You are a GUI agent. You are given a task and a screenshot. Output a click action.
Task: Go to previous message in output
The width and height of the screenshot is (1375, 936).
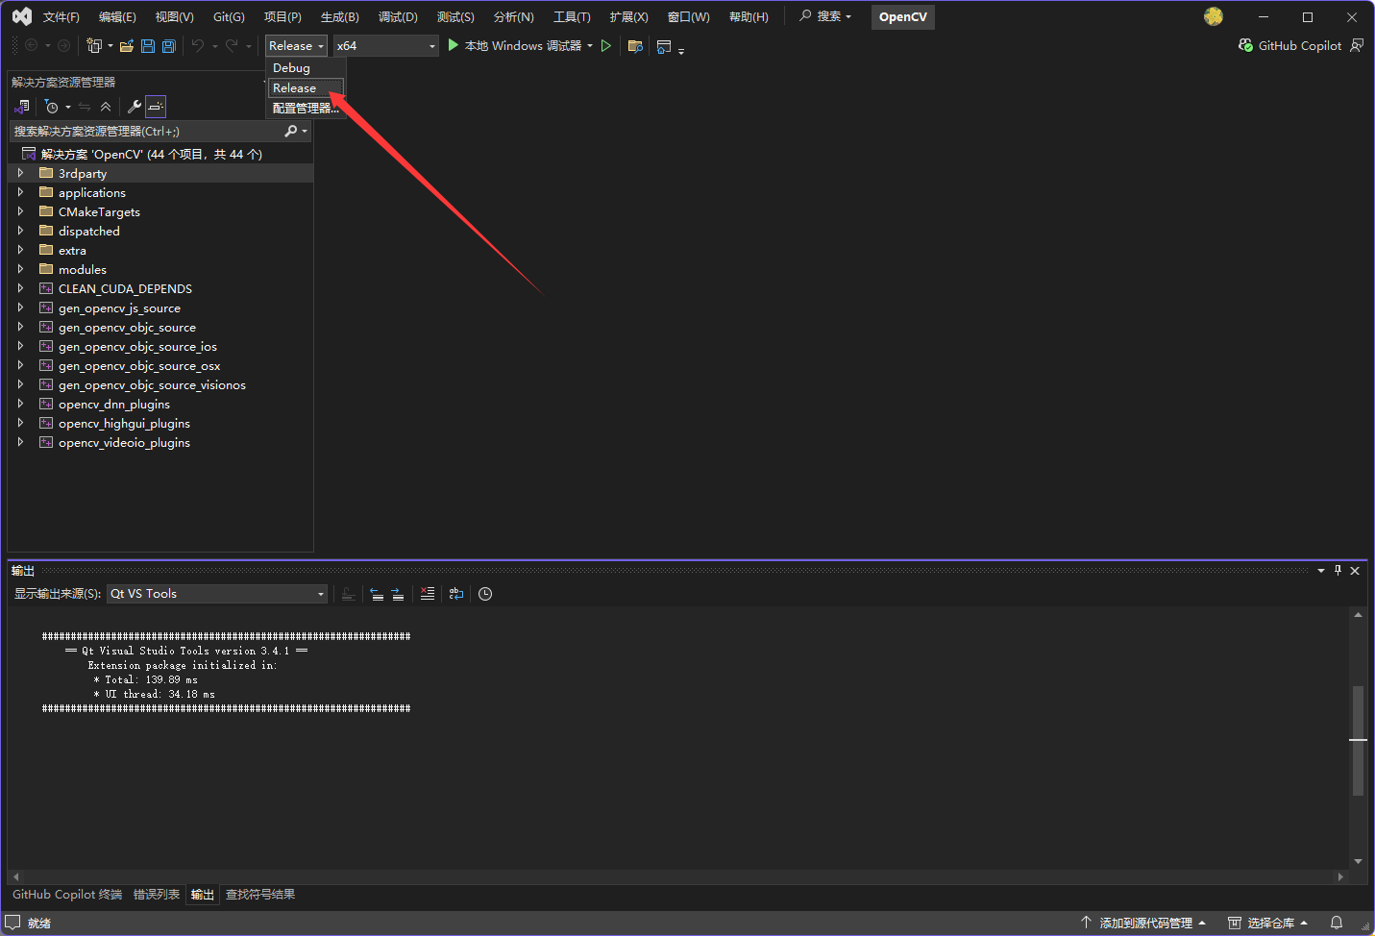coord(377,594)
